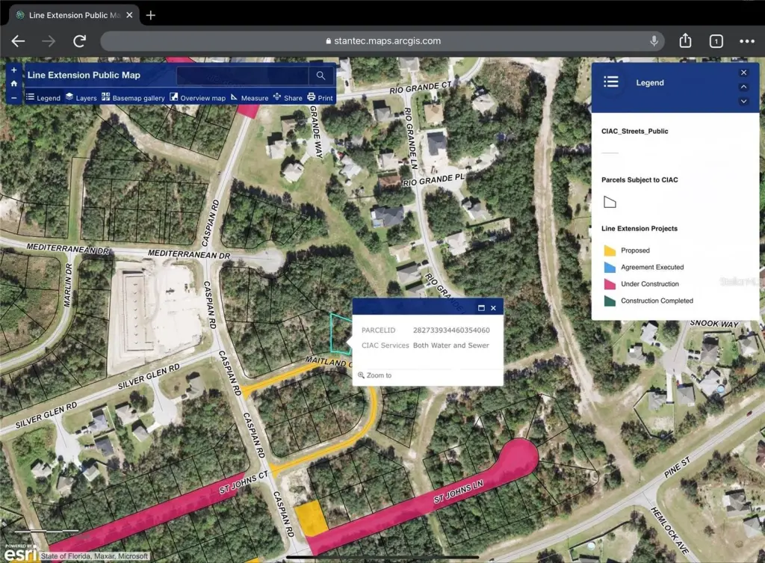
Task: Open a new browser tab
Action: tap(151, 15)
